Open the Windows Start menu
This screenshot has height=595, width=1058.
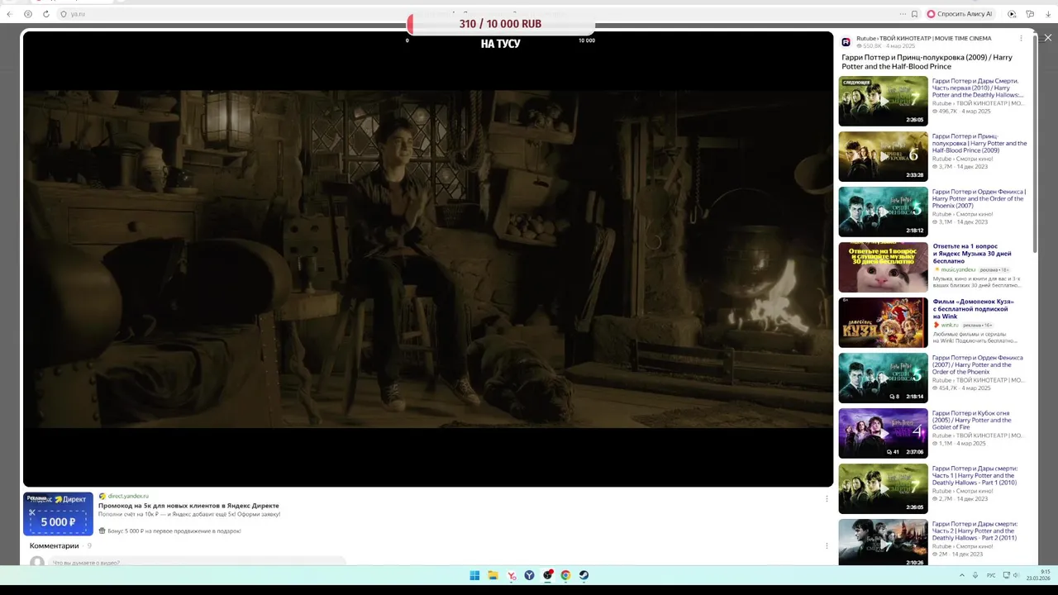point(474,575)
